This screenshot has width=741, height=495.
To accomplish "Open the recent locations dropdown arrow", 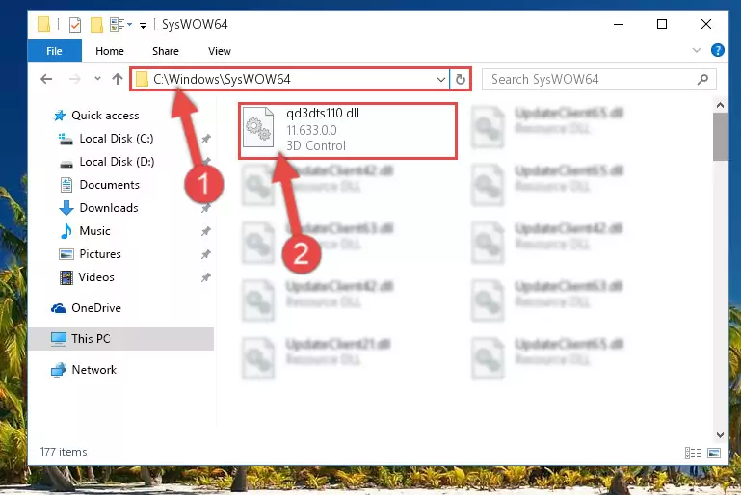I will [97, 79].
